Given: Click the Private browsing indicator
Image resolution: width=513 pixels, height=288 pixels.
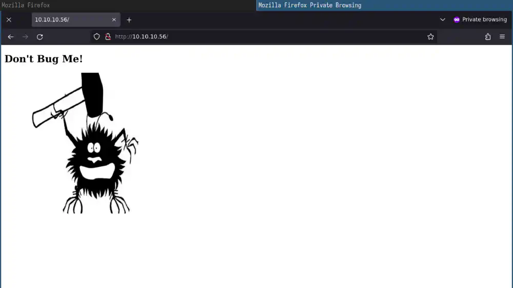Looking at the screenshot, I should 480,20.
